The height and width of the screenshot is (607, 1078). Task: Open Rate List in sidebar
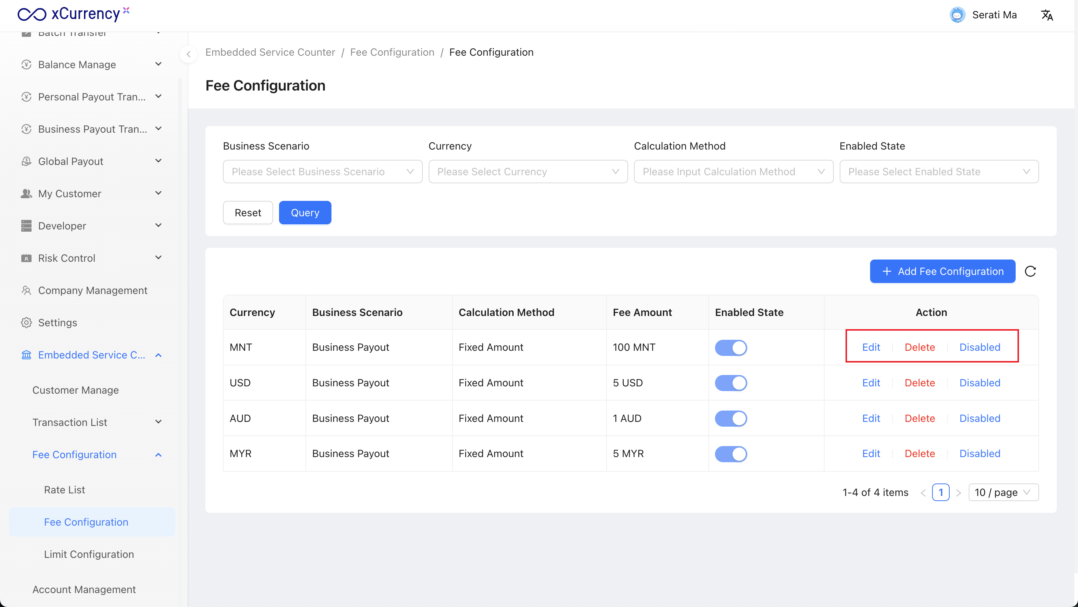(x=65, y=489)
